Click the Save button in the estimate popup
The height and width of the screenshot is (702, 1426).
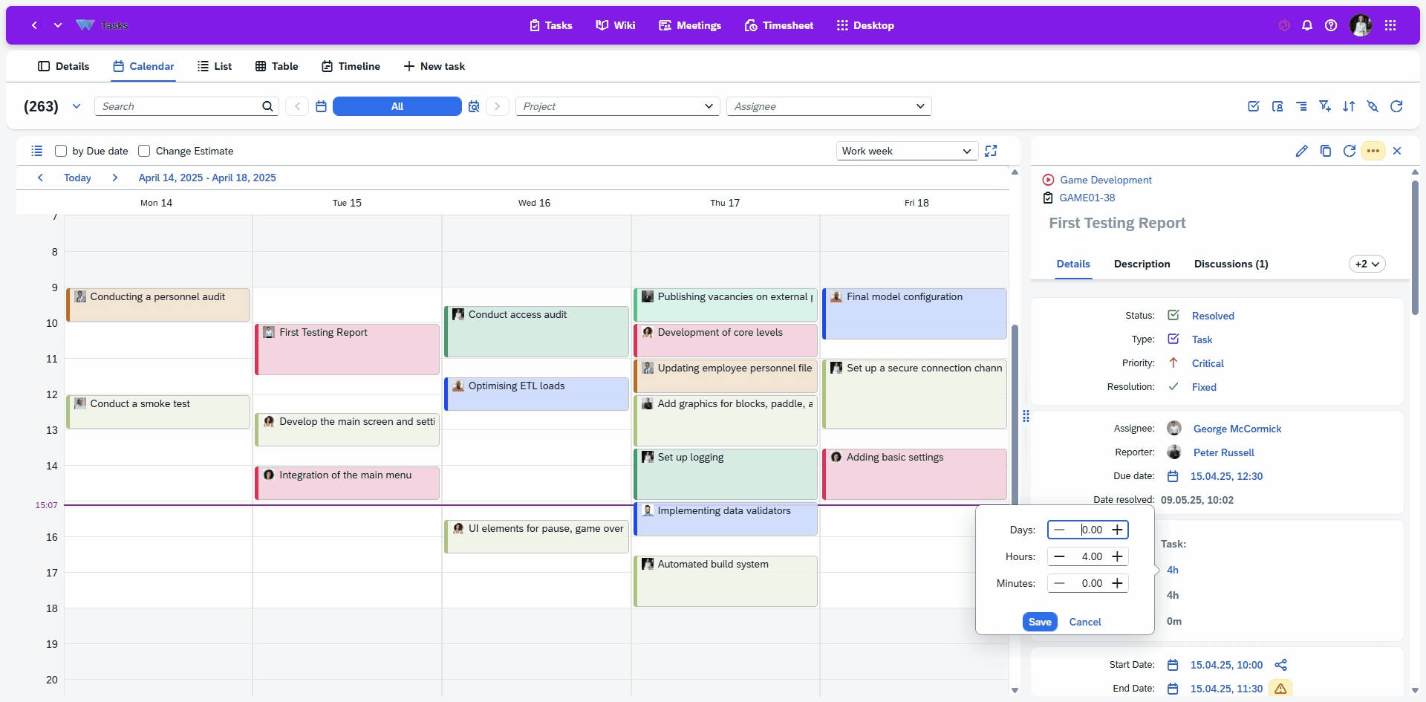click(x=1040, y=622)
